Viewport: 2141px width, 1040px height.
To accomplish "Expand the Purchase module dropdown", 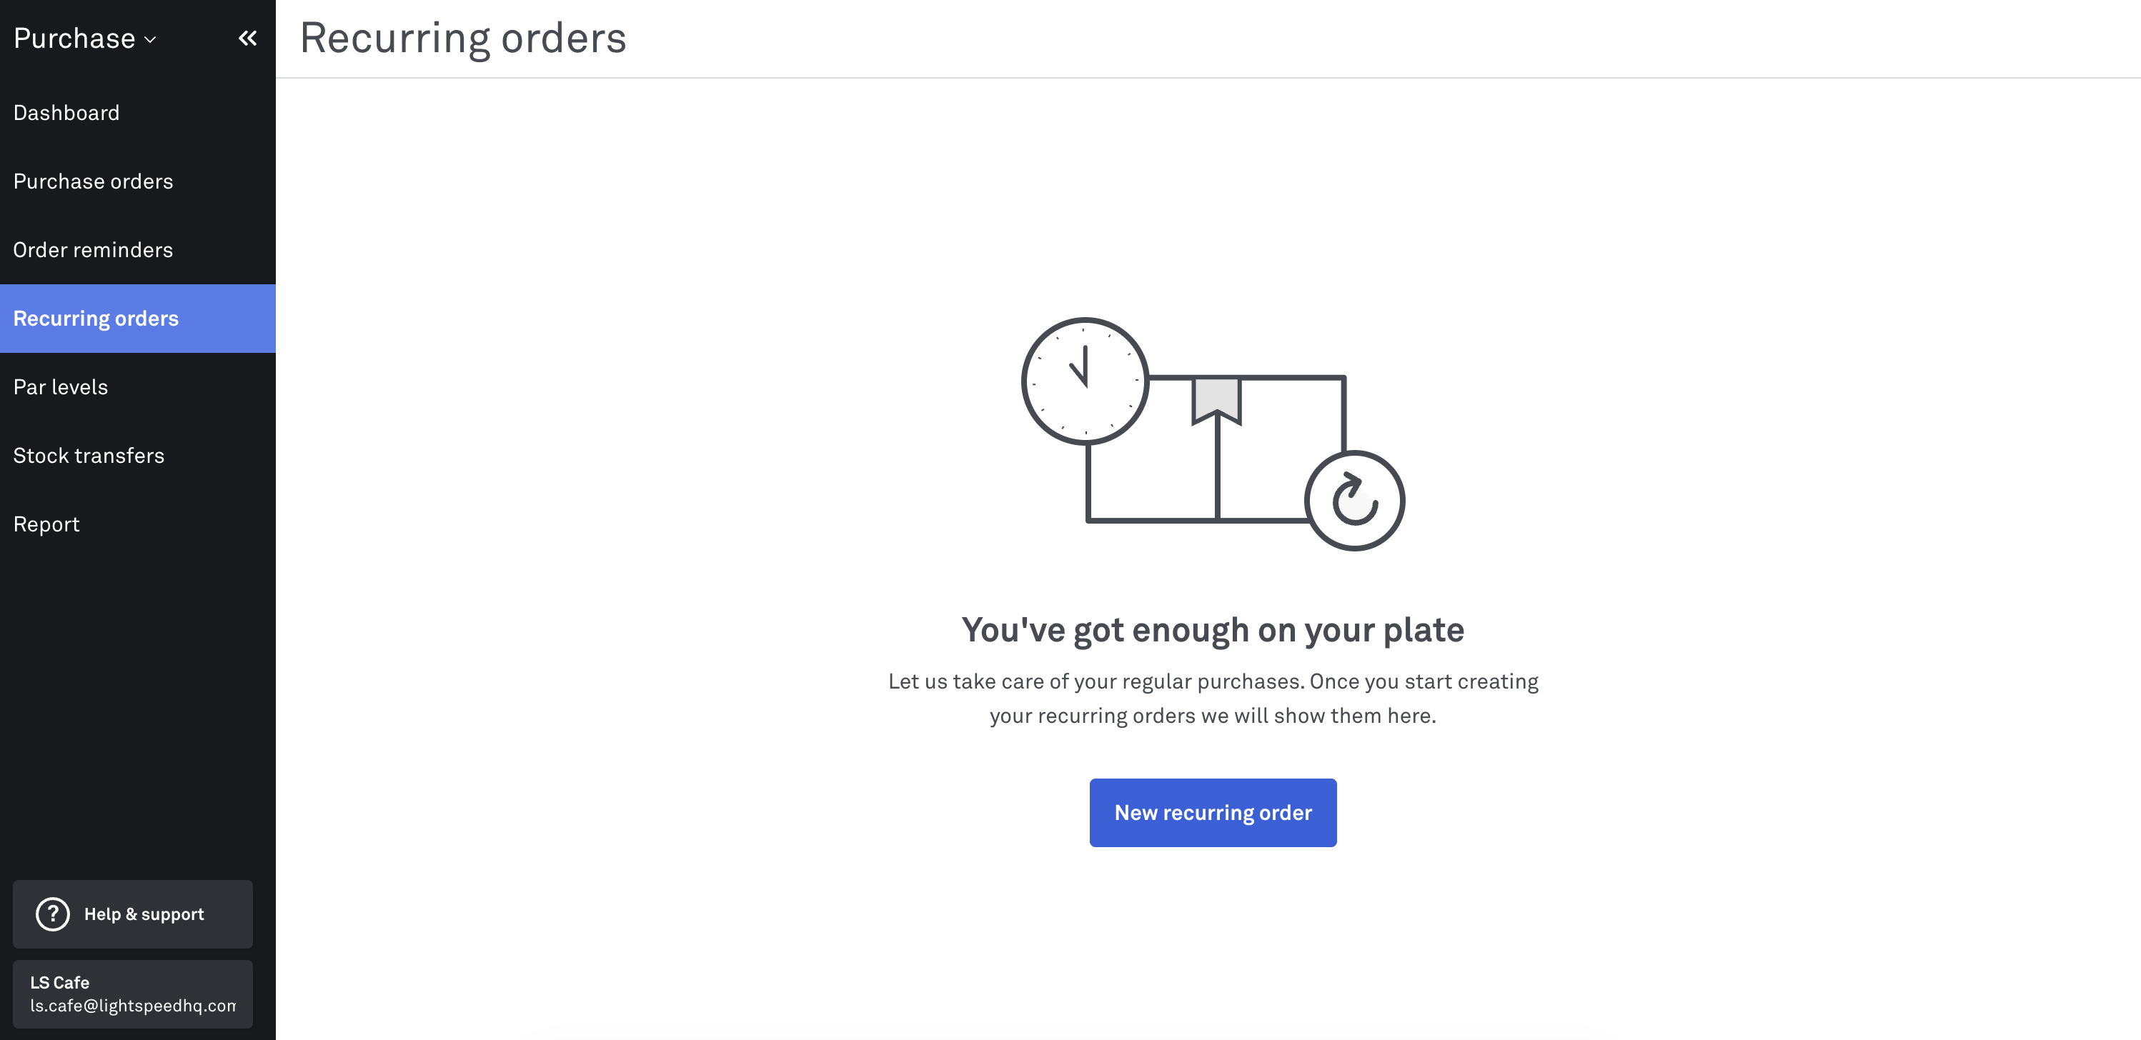I will point(85,38).
